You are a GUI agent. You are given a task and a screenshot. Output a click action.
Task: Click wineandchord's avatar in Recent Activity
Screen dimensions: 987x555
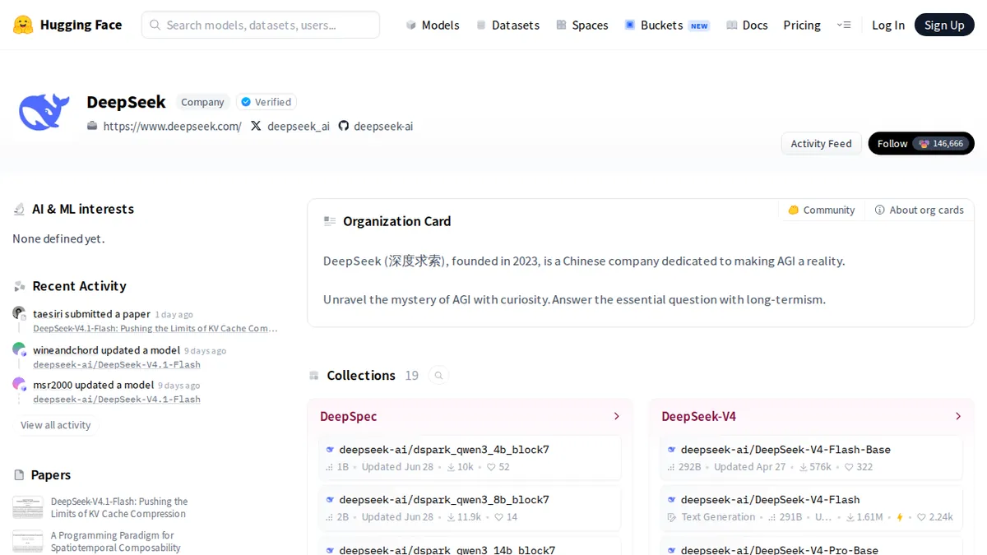pos(19,349)
